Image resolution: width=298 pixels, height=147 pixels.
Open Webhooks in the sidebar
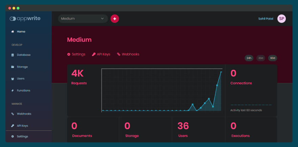(x=24, y=114)
